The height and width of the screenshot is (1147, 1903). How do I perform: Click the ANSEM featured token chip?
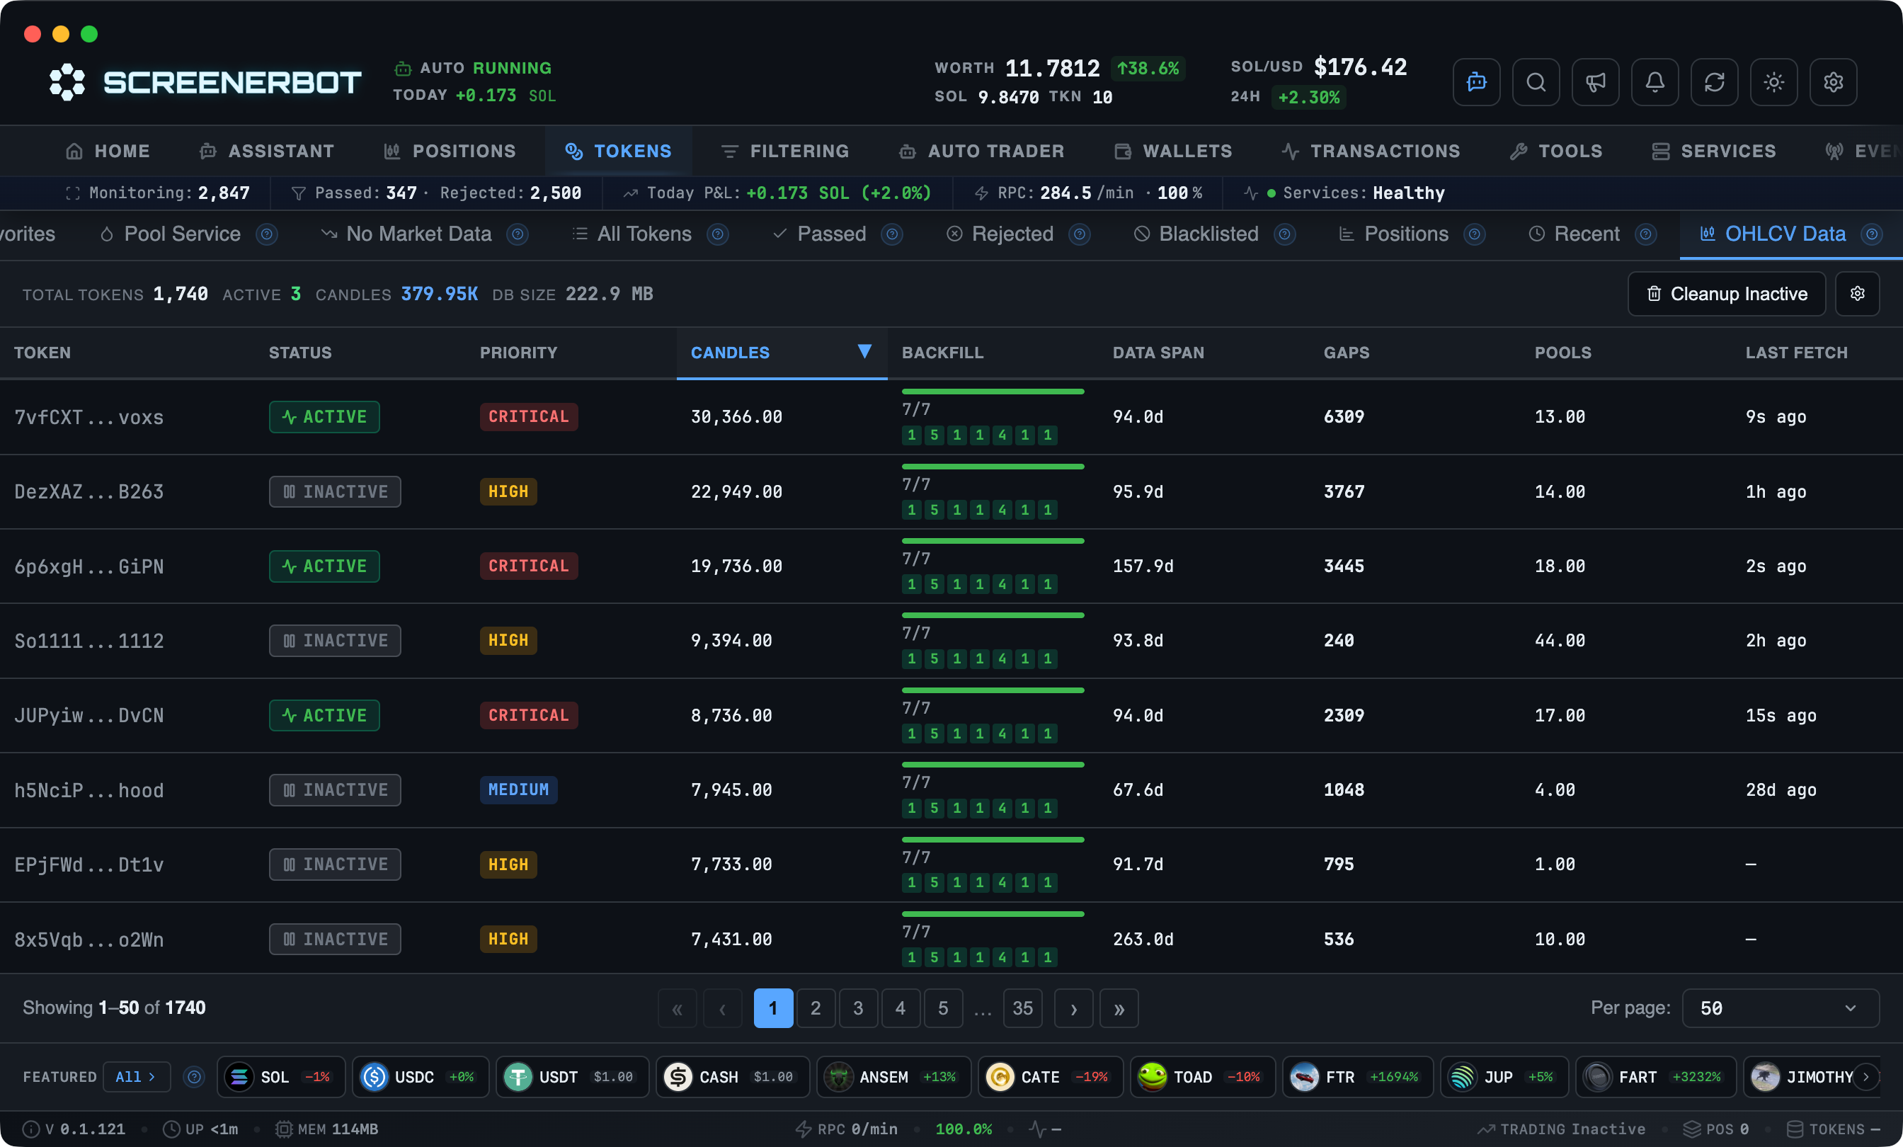(893, 1077)
